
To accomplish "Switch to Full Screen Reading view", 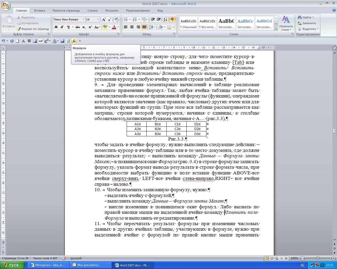I will (x=272, y=258).
